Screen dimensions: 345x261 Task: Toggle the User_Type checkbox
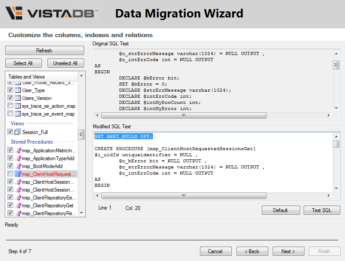pos(10,90)
